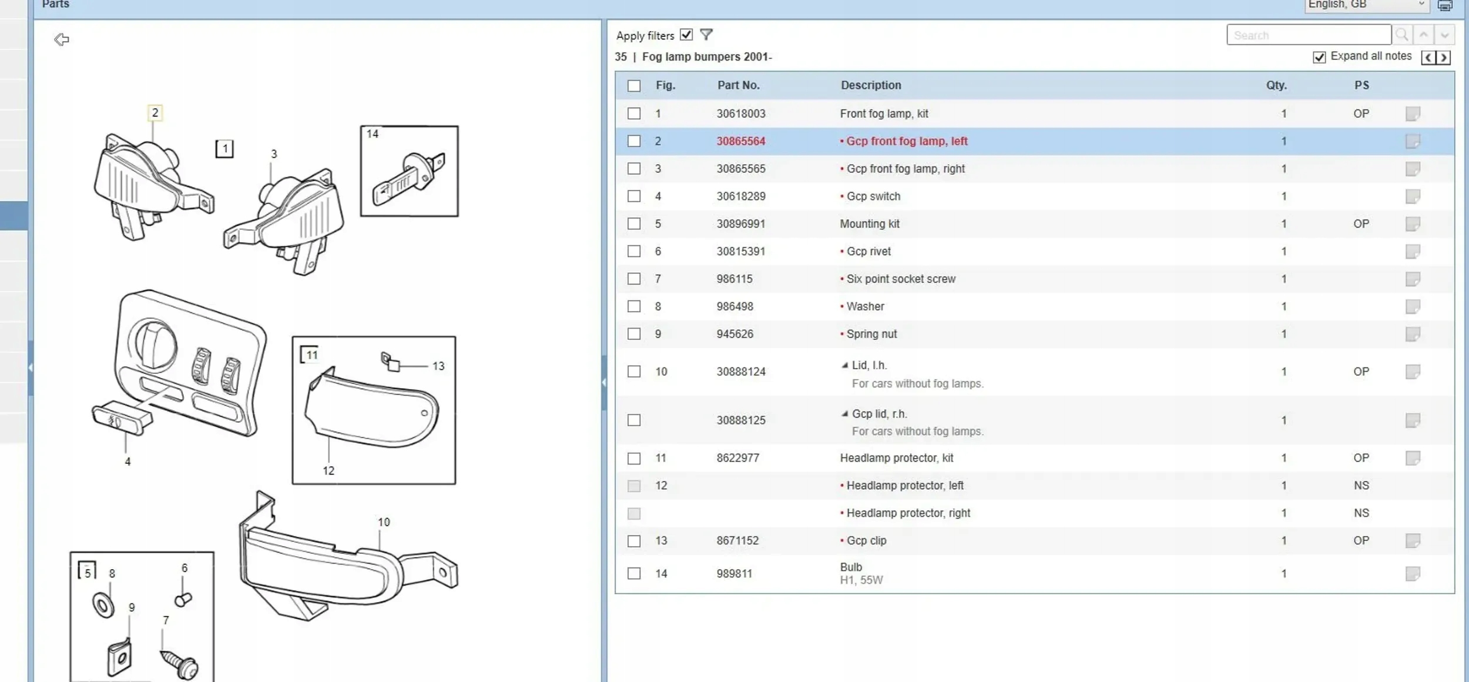1469x682 pixels.
Task: Collapse the note under Gcp lid, r.h.
Action: tap(845, 414)
